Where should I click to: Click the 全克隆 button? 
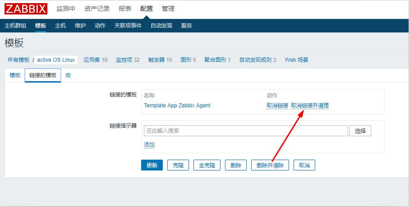[x=207, y=165]
